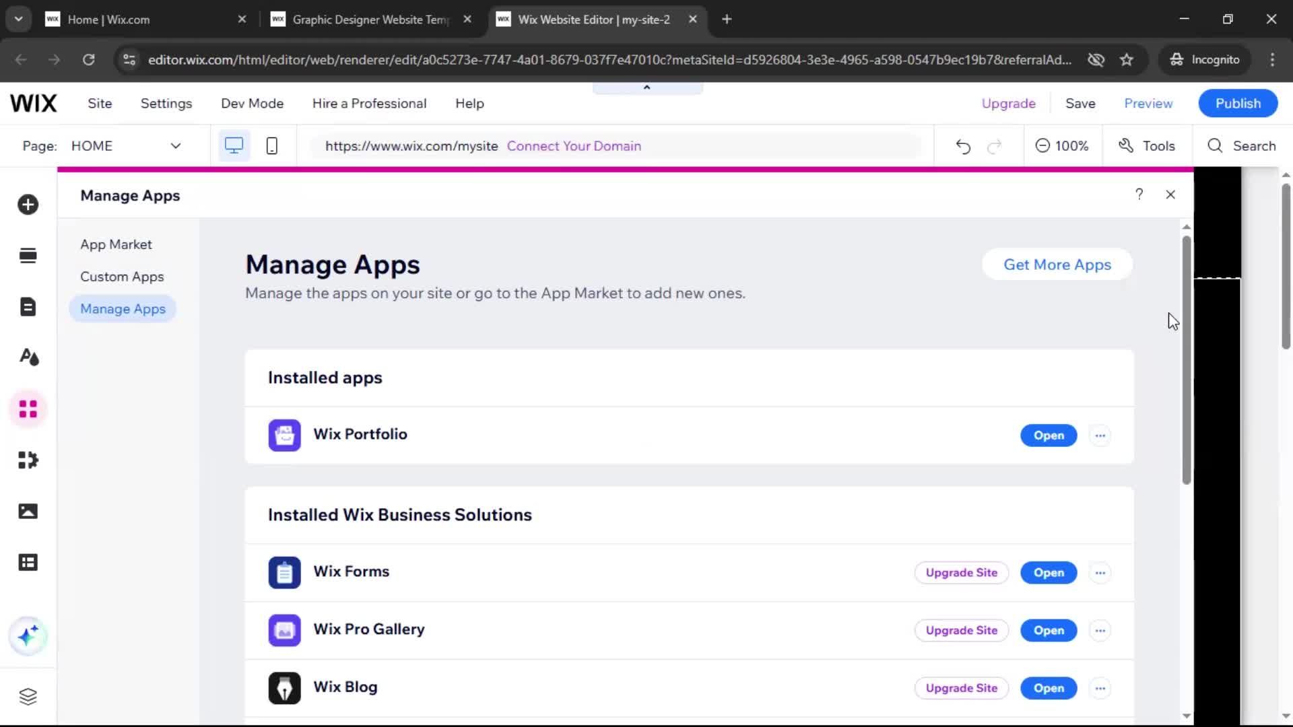Screen dimensions: 1293x727
Task: Open the Site Design sidebar icon
Action: [28, 357]
